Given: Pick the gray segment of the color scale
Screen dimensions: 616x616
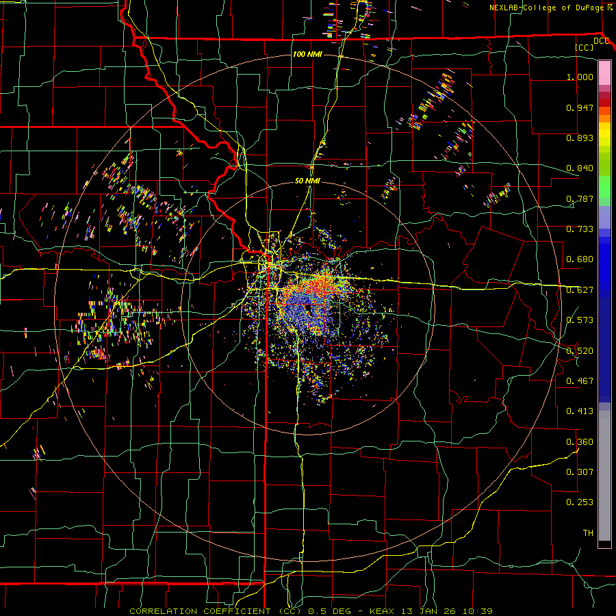Looking at the screenshot, I should [604, 476].
